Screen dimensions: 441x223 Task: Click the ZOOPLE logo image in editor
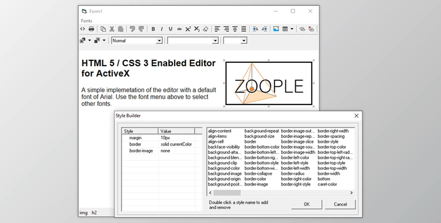[x=269, y=83]
